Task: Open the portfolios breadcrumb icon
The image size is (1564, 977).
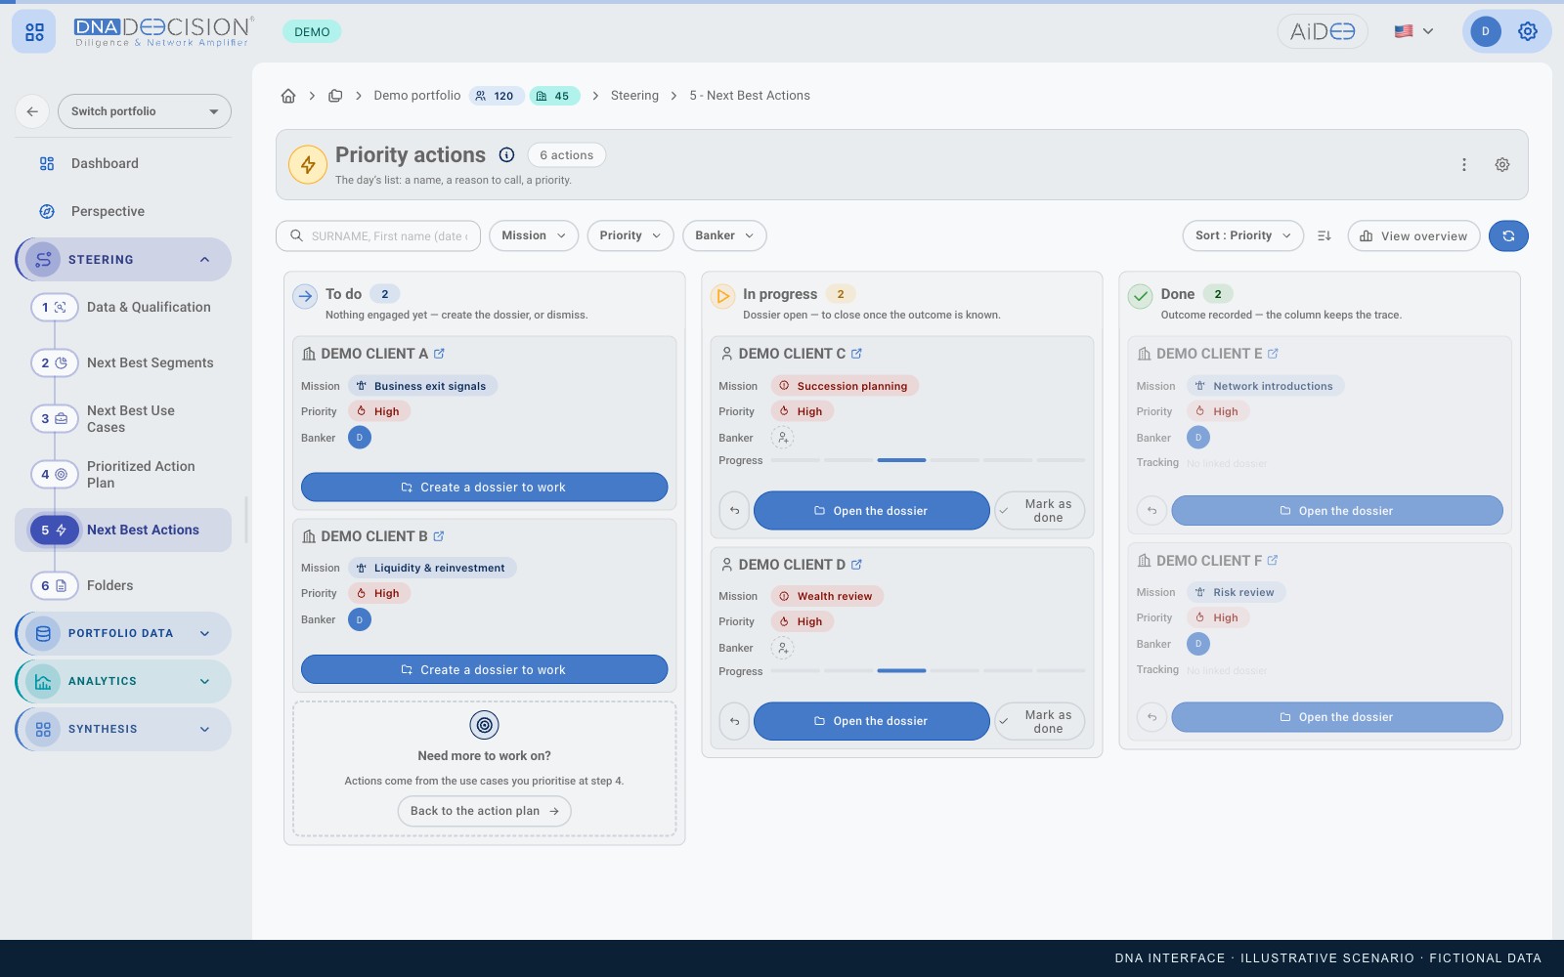Action: 335,96
